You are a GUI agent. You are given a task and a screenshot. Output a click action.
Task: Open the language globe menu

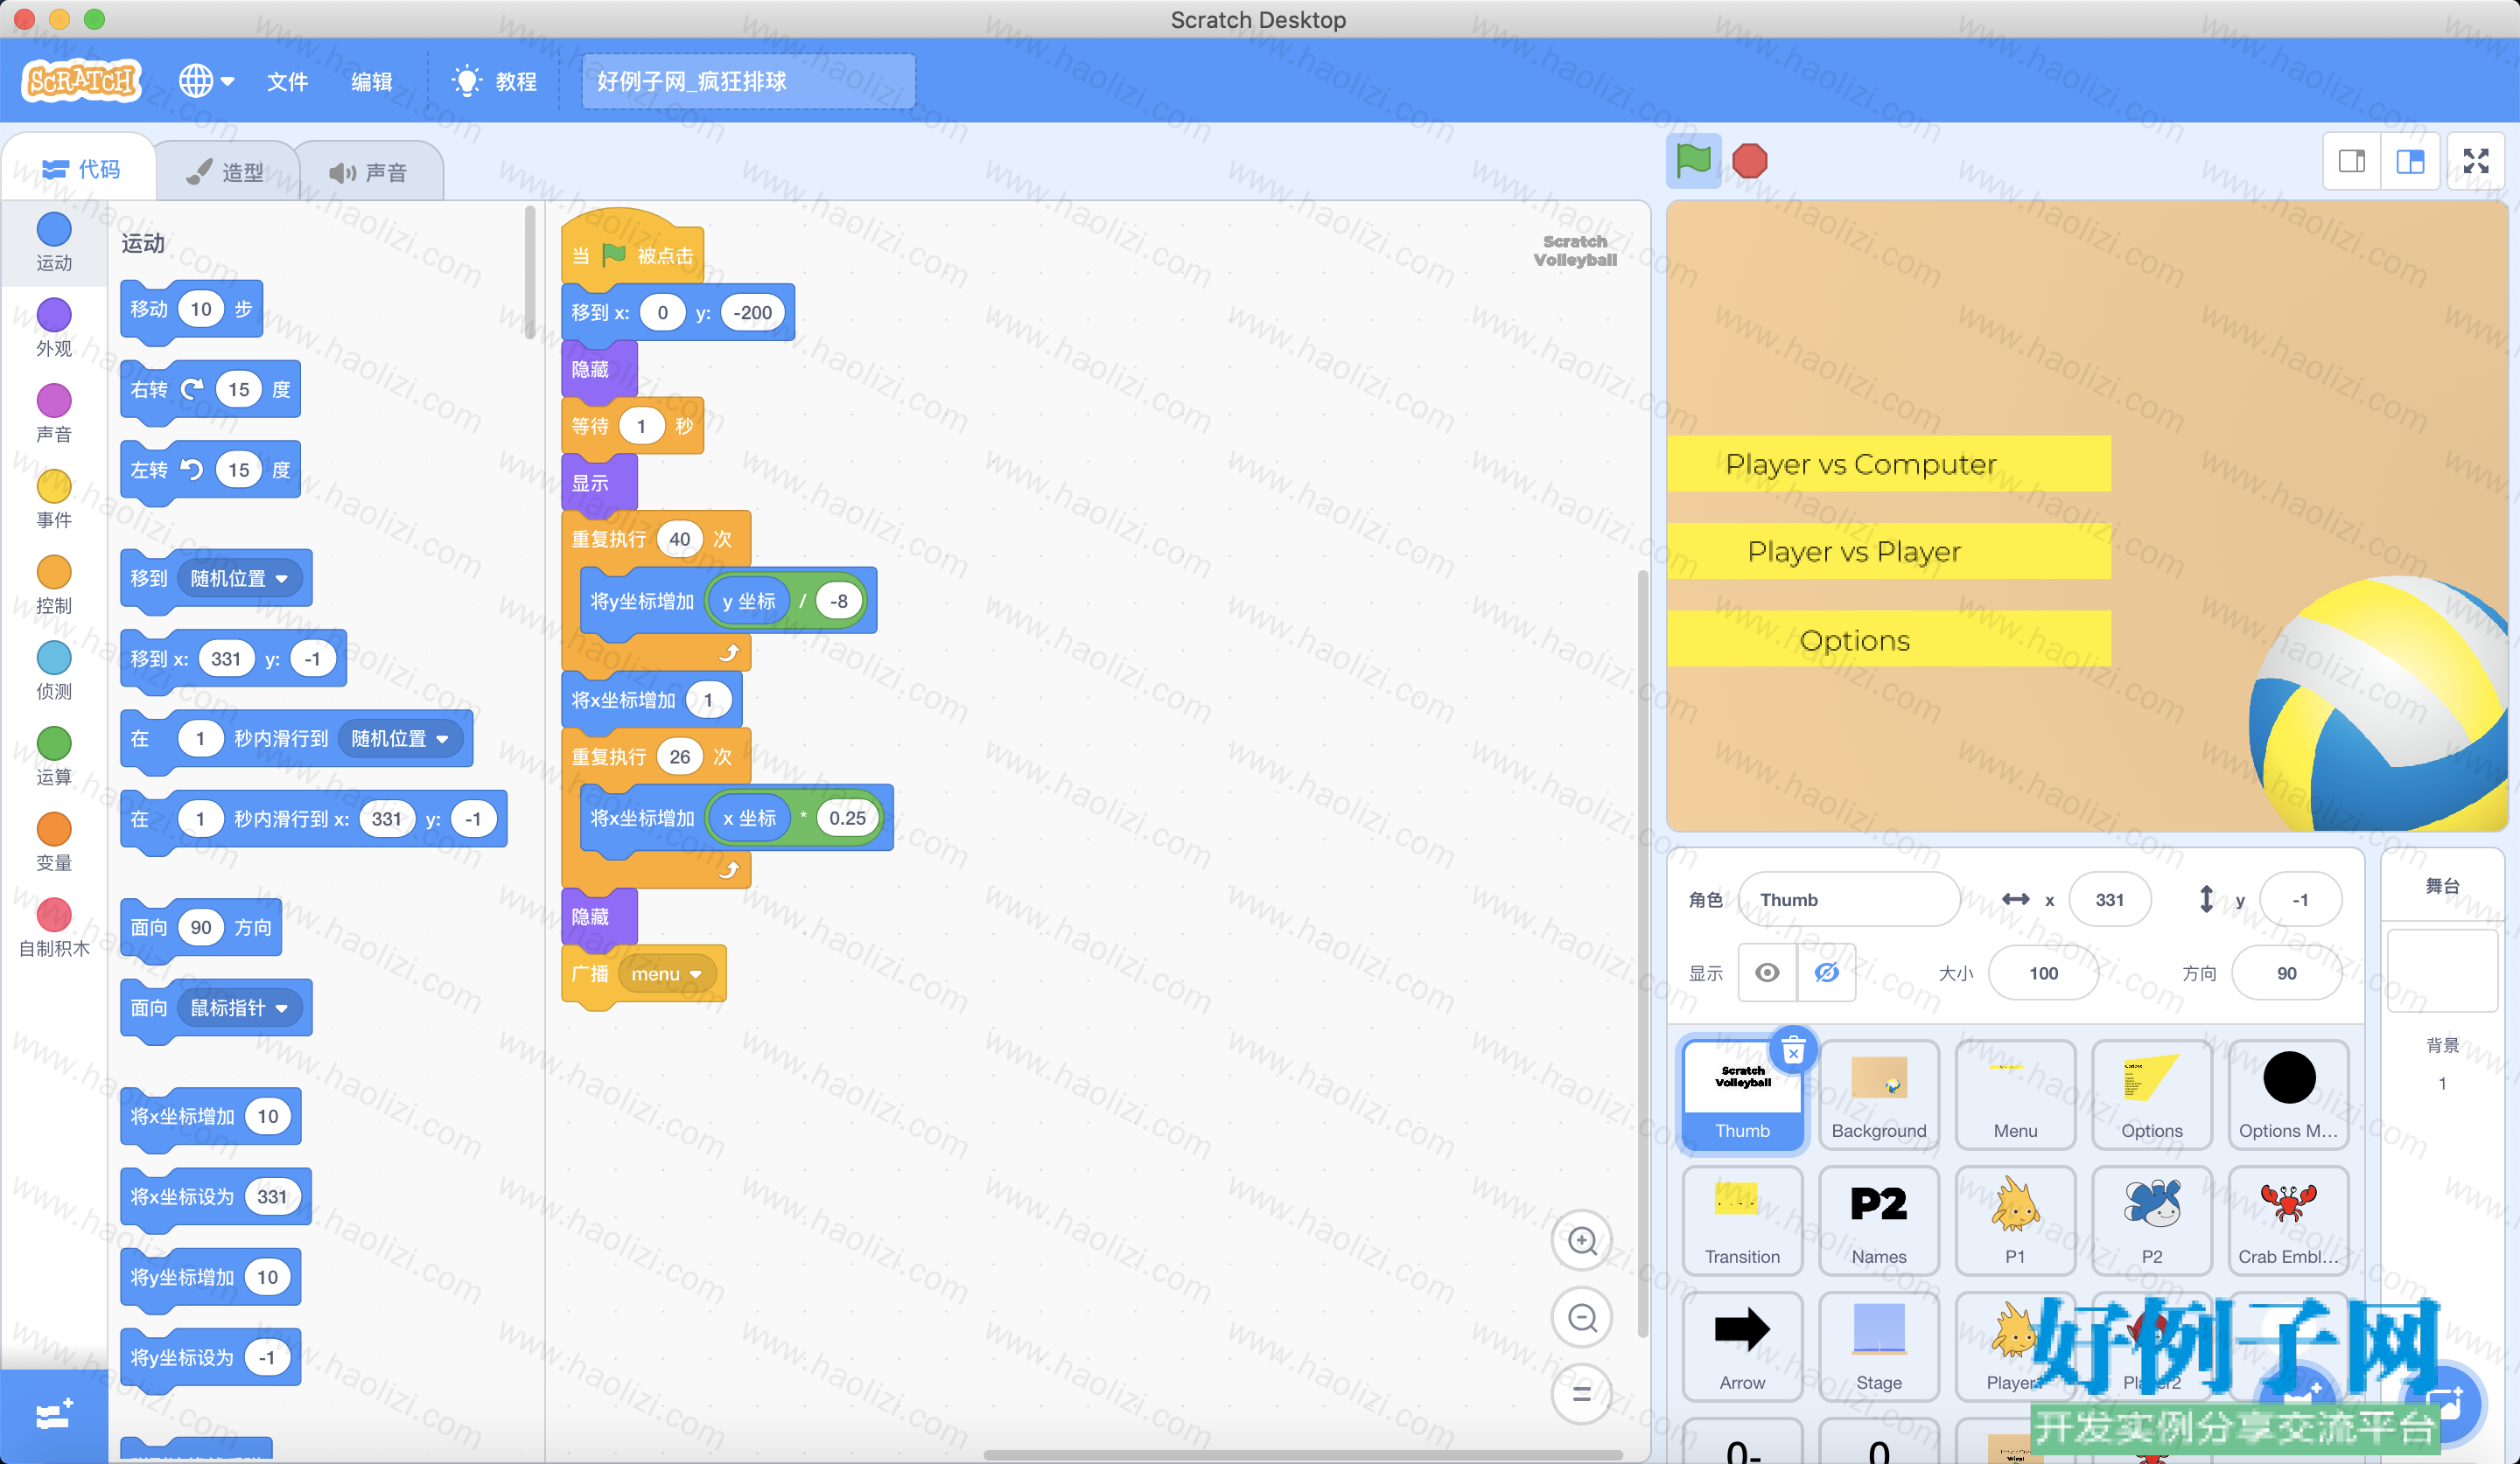tap(206, 81)
